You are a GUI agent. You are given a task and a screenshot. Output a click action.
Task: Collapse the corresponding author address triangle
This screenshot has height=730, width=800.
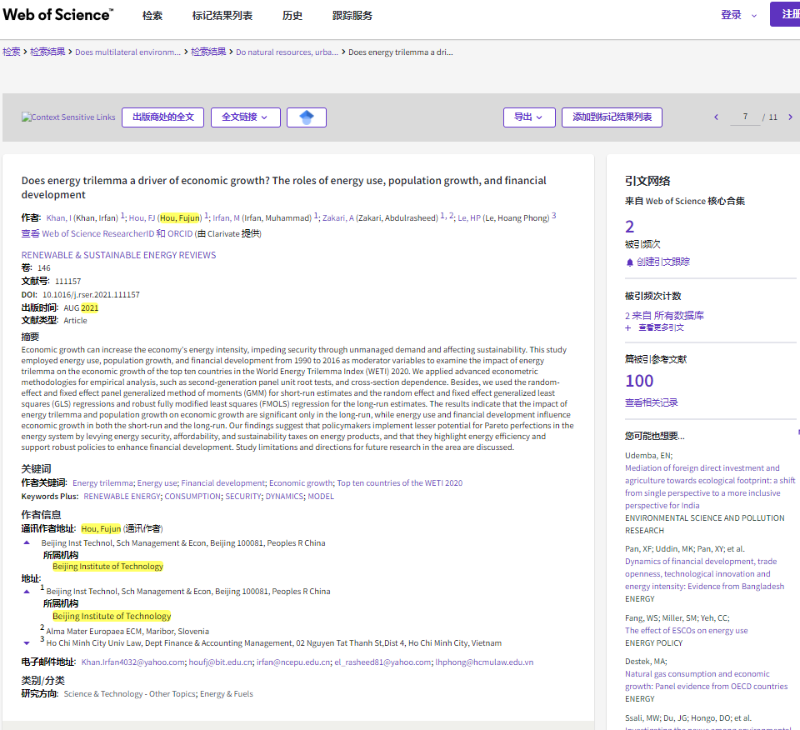(27, 542)
